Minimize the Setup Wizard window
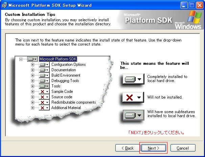The width and height of the screenshot is (205, 157). pos(184,5)
